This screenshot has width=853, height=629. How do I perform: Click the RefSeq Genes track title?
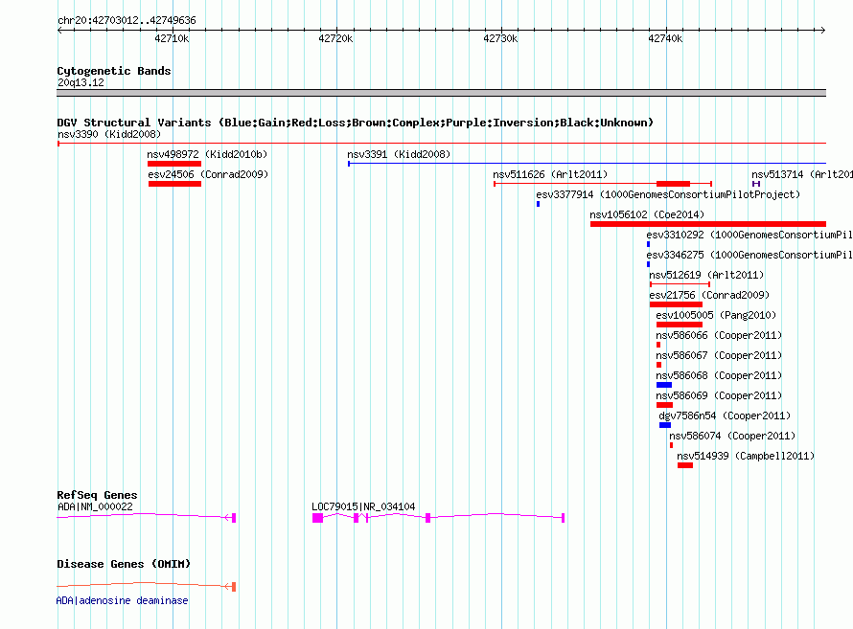tap(97, 495)
